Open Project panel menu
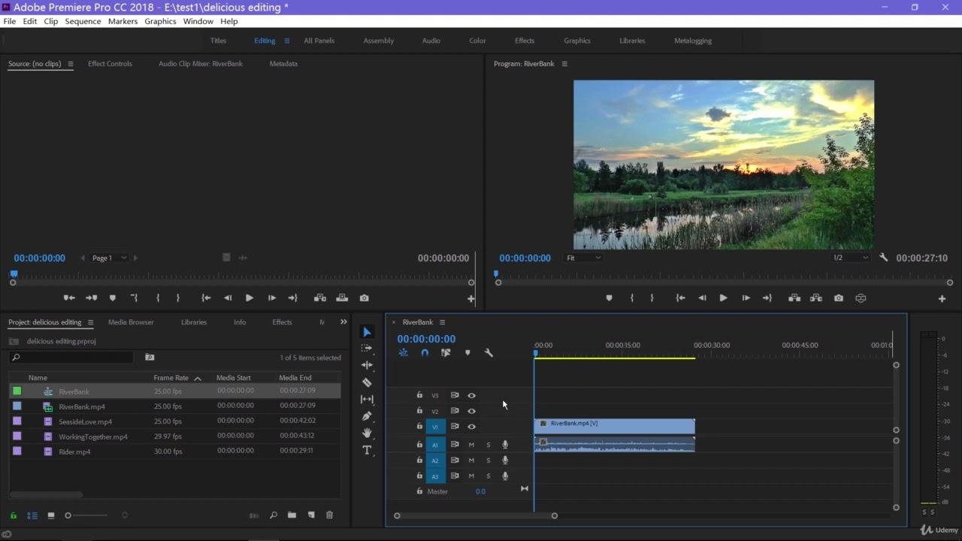The image size is (962, 541). pyautogui.click(x=90, y=322)
